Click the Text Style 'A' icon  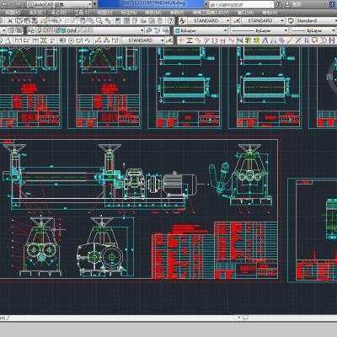click(182, 21)
